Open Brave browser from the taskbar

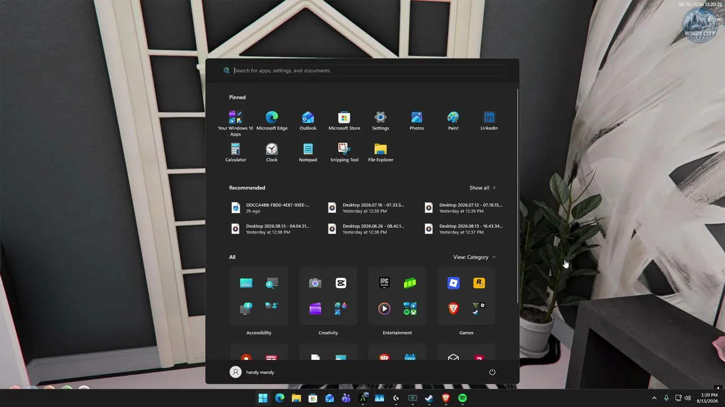click(x=446, y=398)
